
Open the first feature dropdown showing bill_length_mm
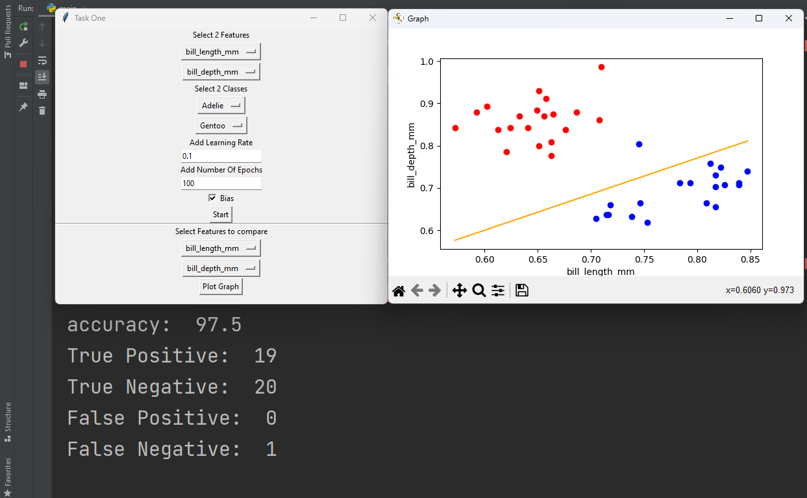coord(221,51)
